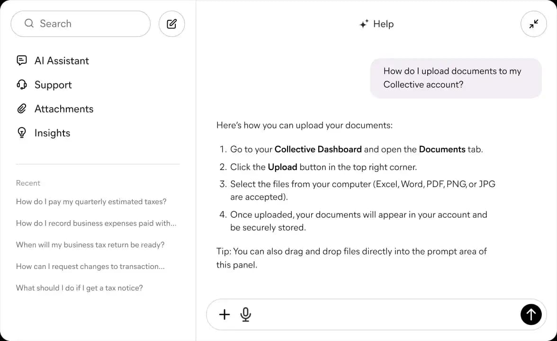Select the Insights lightbulb icon
Image resolution: width=557 pixels, height=341 pixels.
coord(22,133)
